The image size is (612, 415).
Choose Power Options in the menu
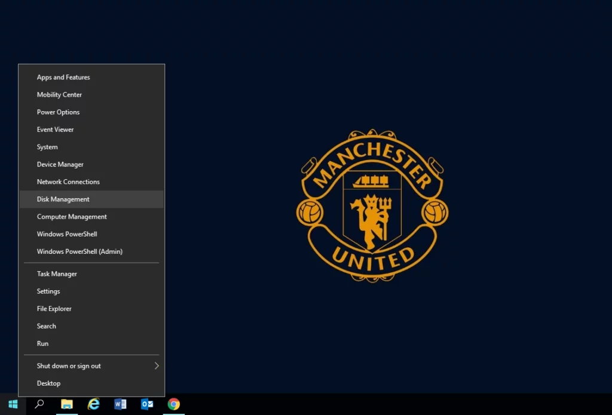point(58,112)
